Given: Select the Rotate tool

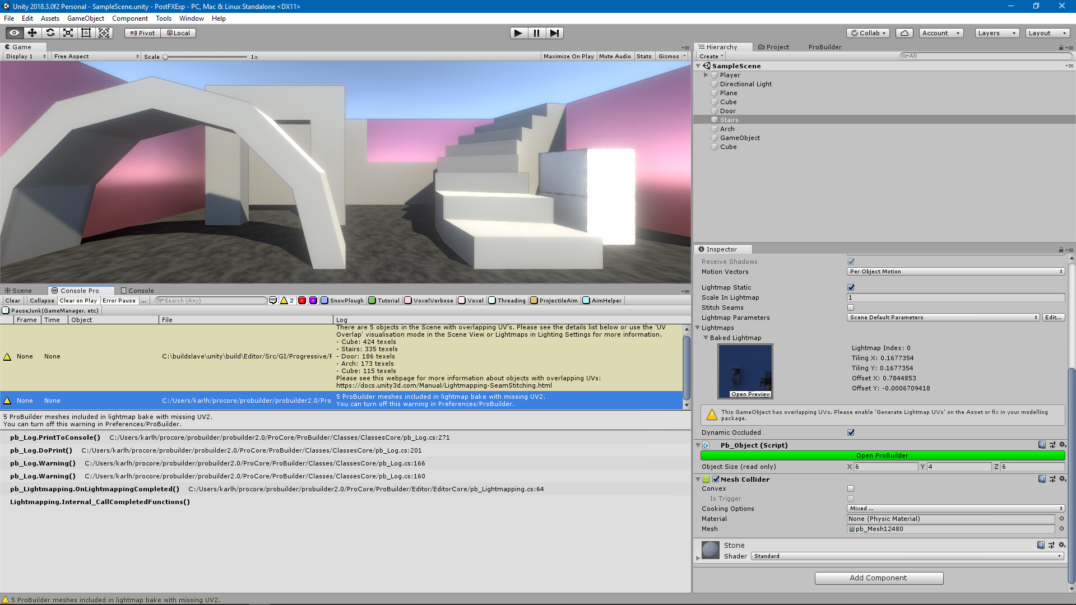Looking at the screenshot, I should coord(50,33).
